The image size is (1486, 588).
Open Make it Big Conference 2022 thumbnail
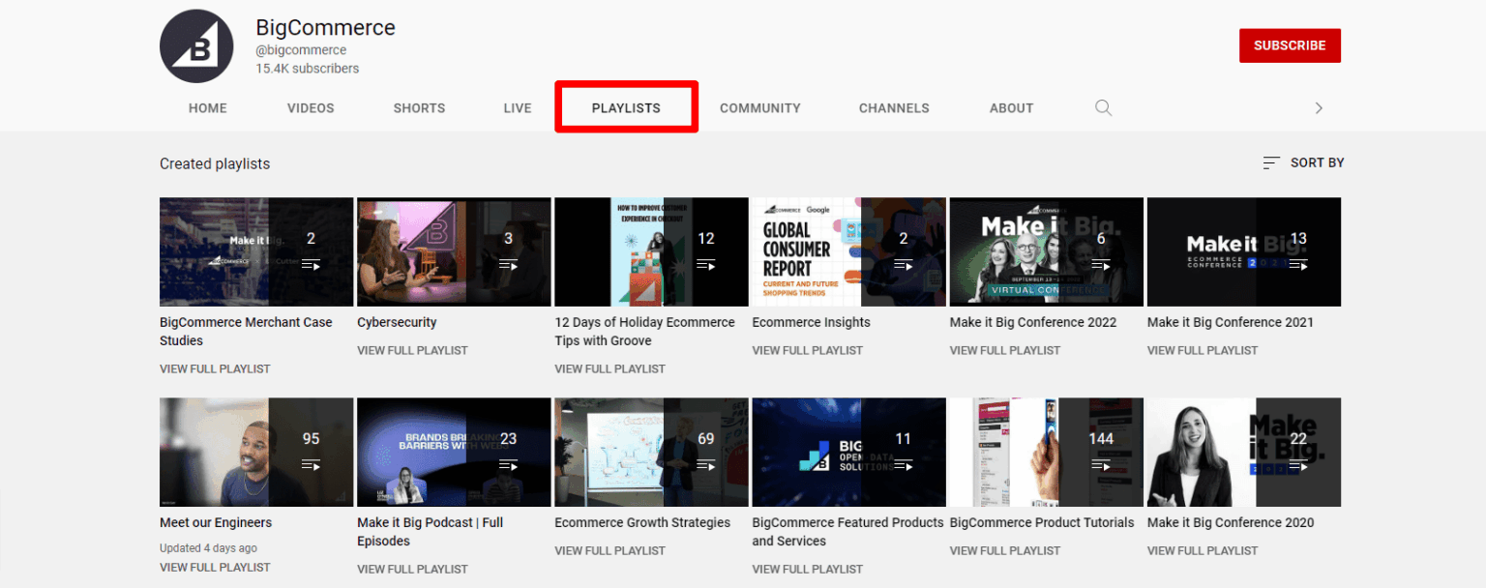pyautogui.click(x=1046, y=251)
